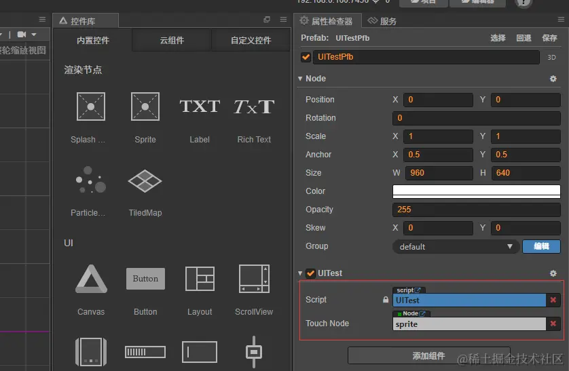This screenshot has width=569, height=371.
Task: Click the Skew X field
Action: (438, 228)
